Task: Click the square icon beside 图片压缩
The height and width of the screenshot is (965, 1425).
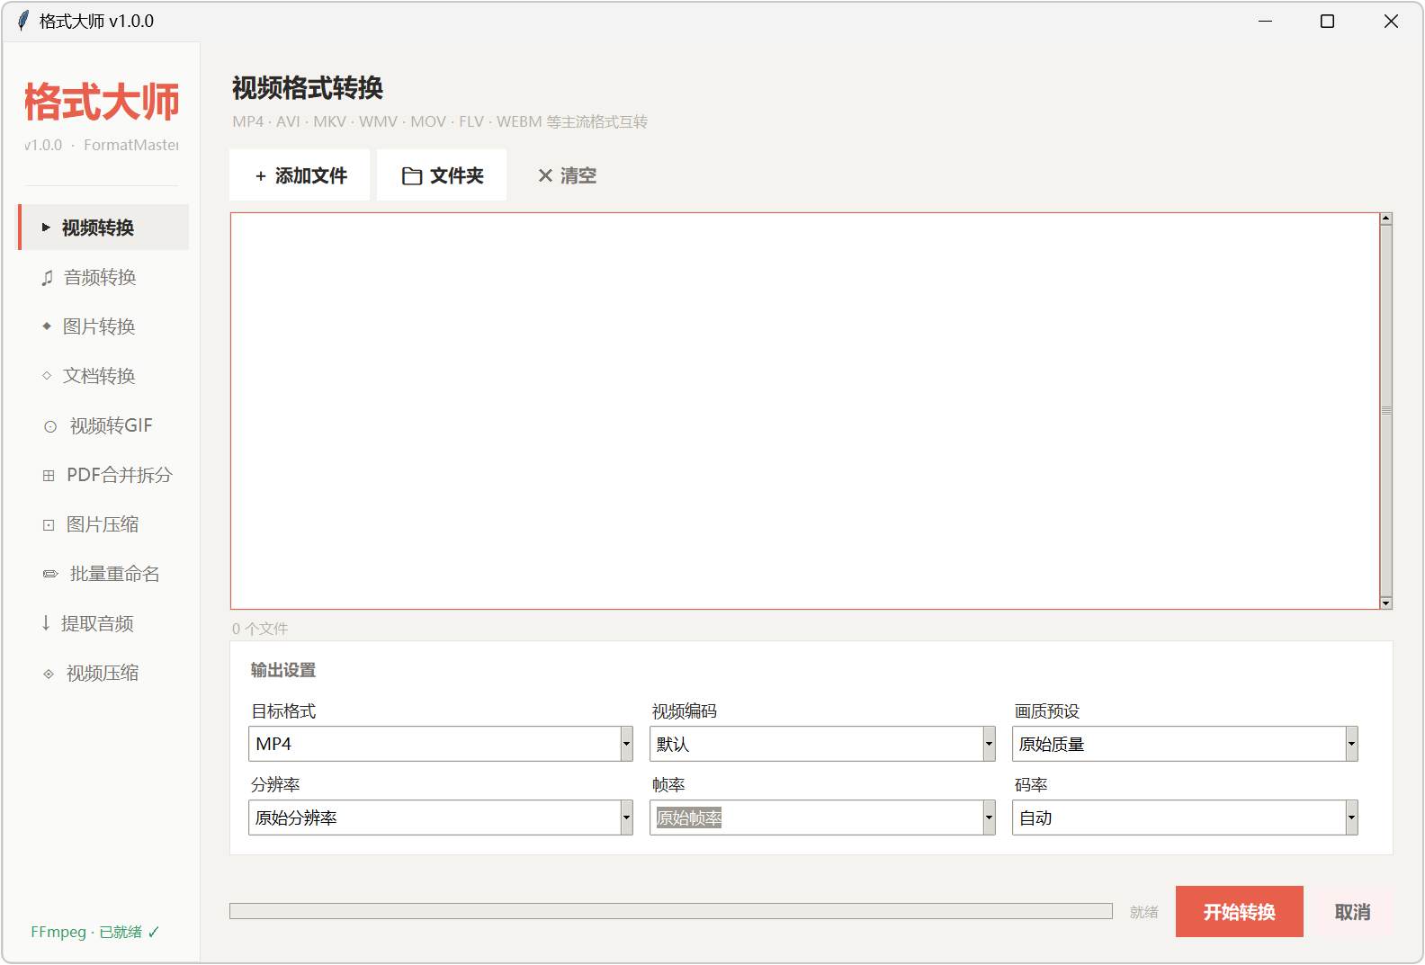Action: (49, 525)
